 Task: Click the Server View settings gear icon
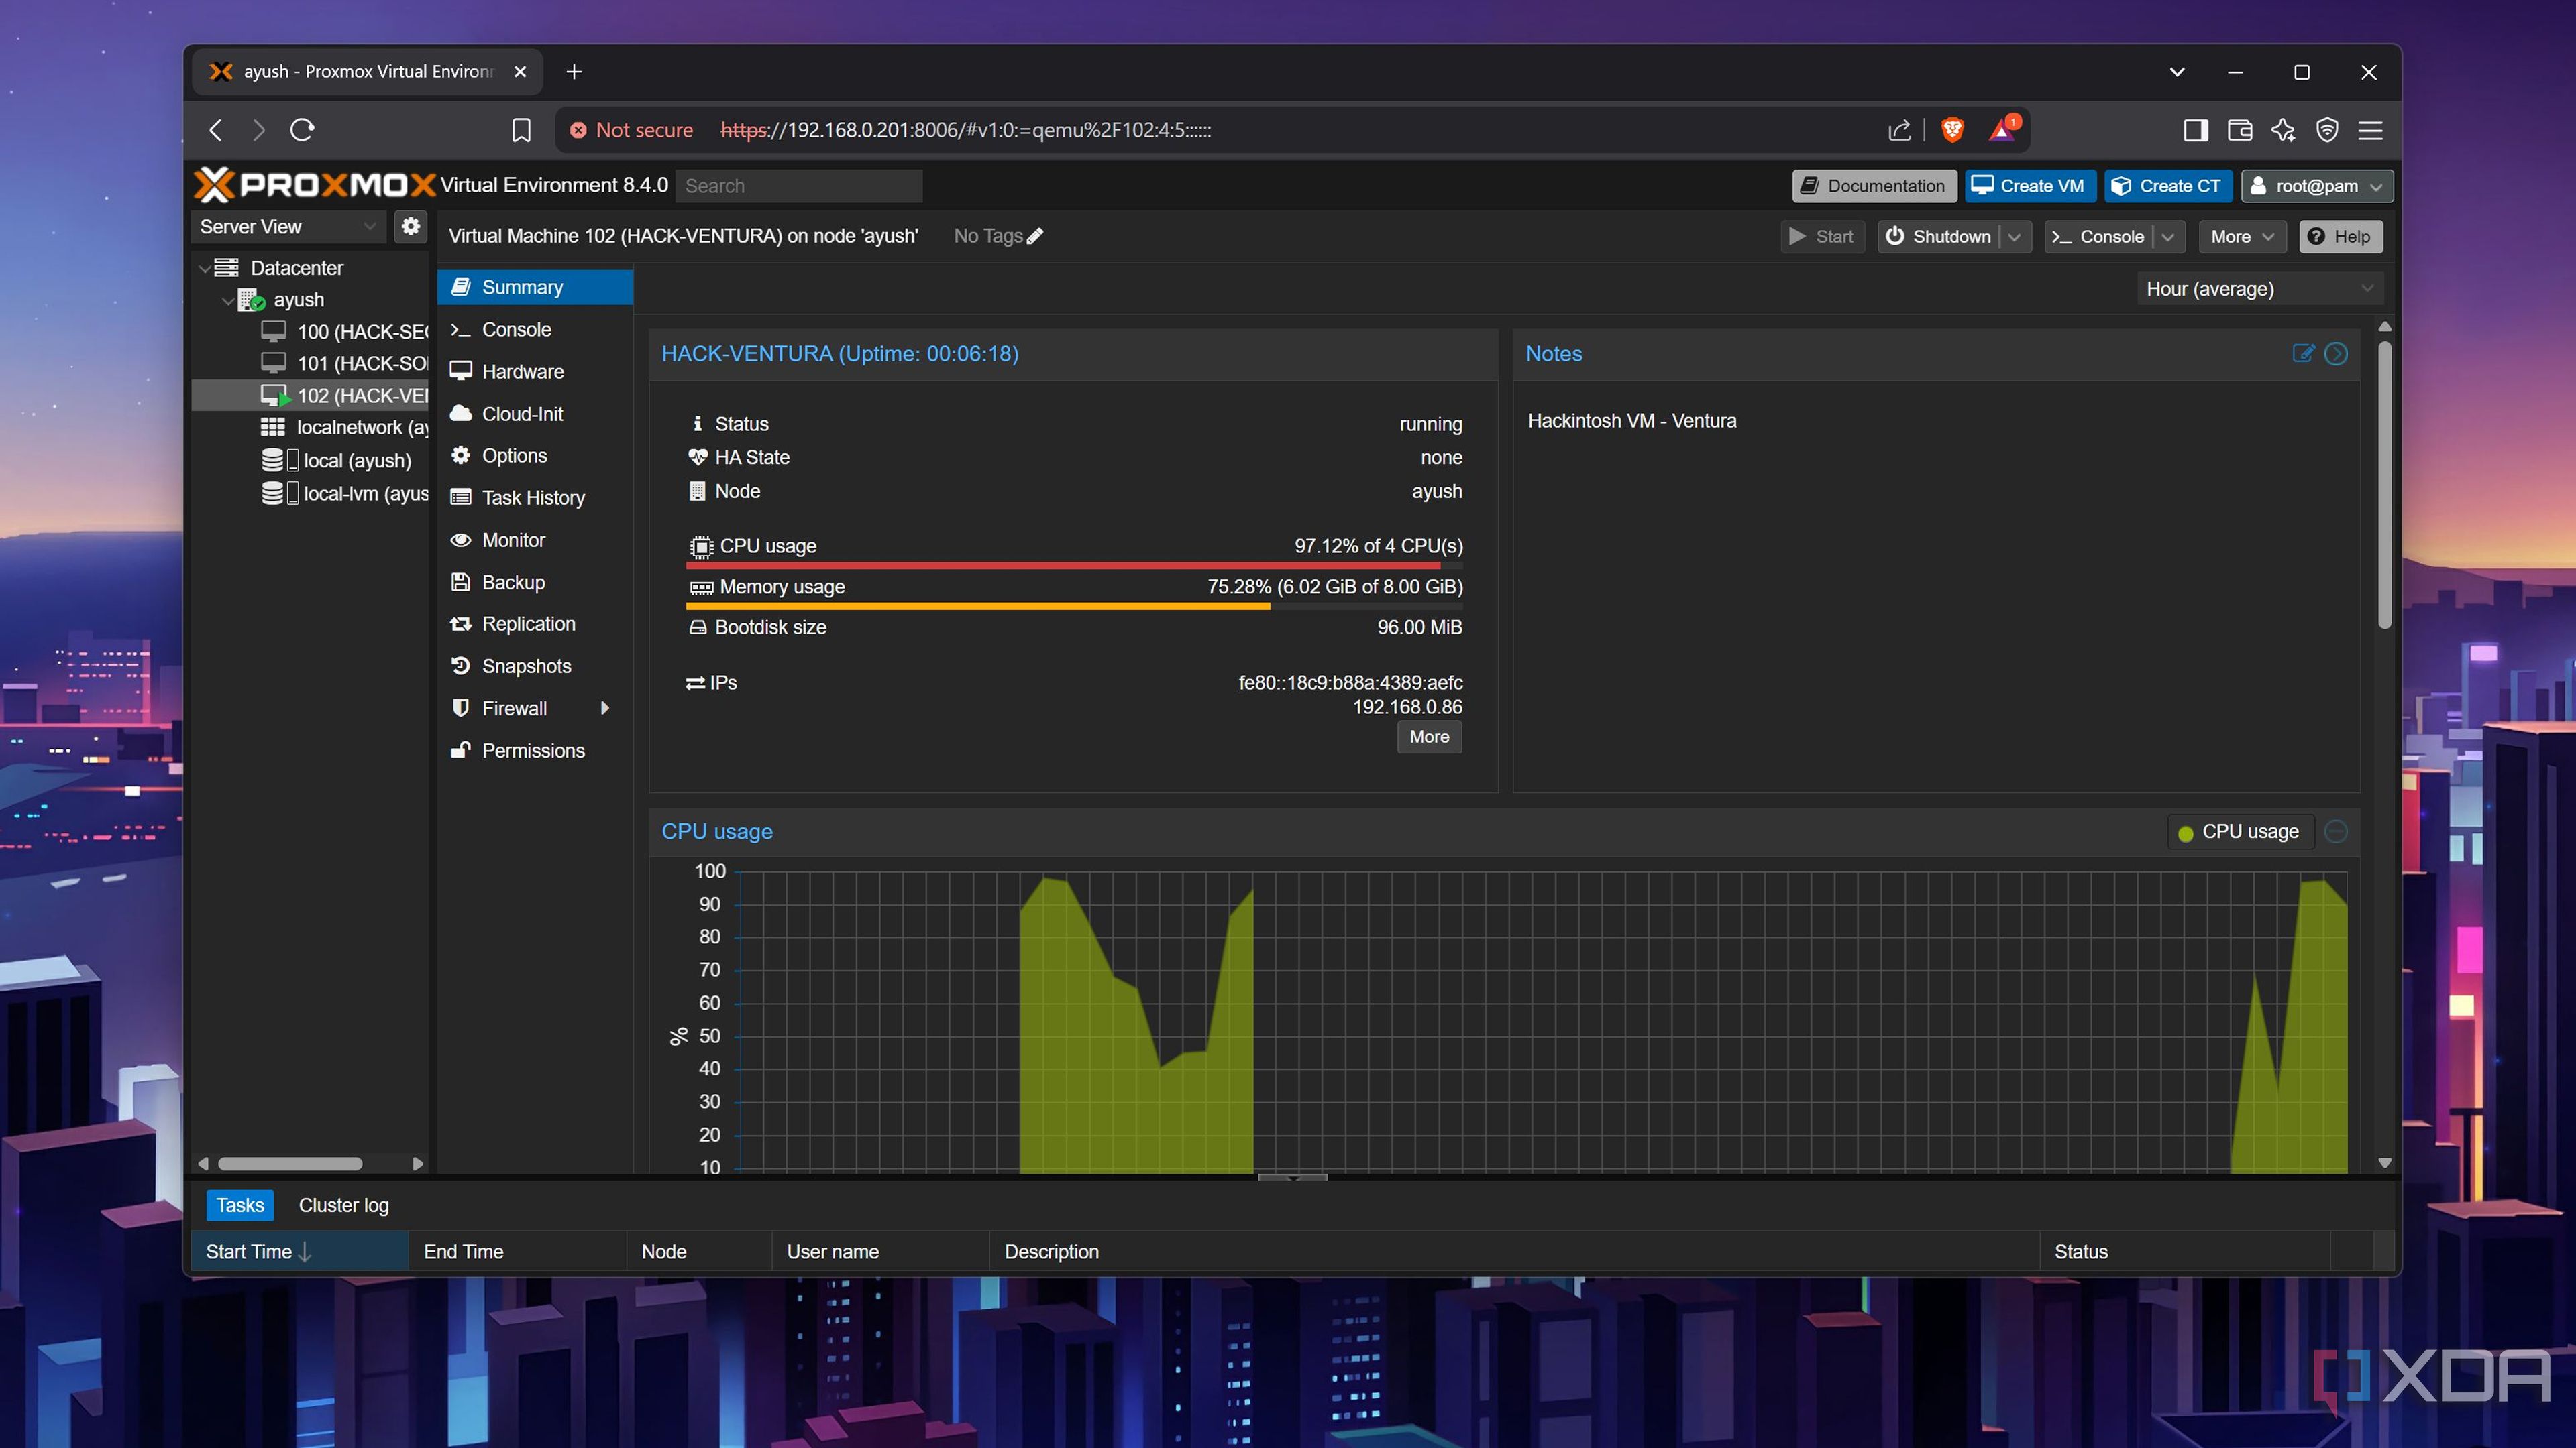pos(410,227)
